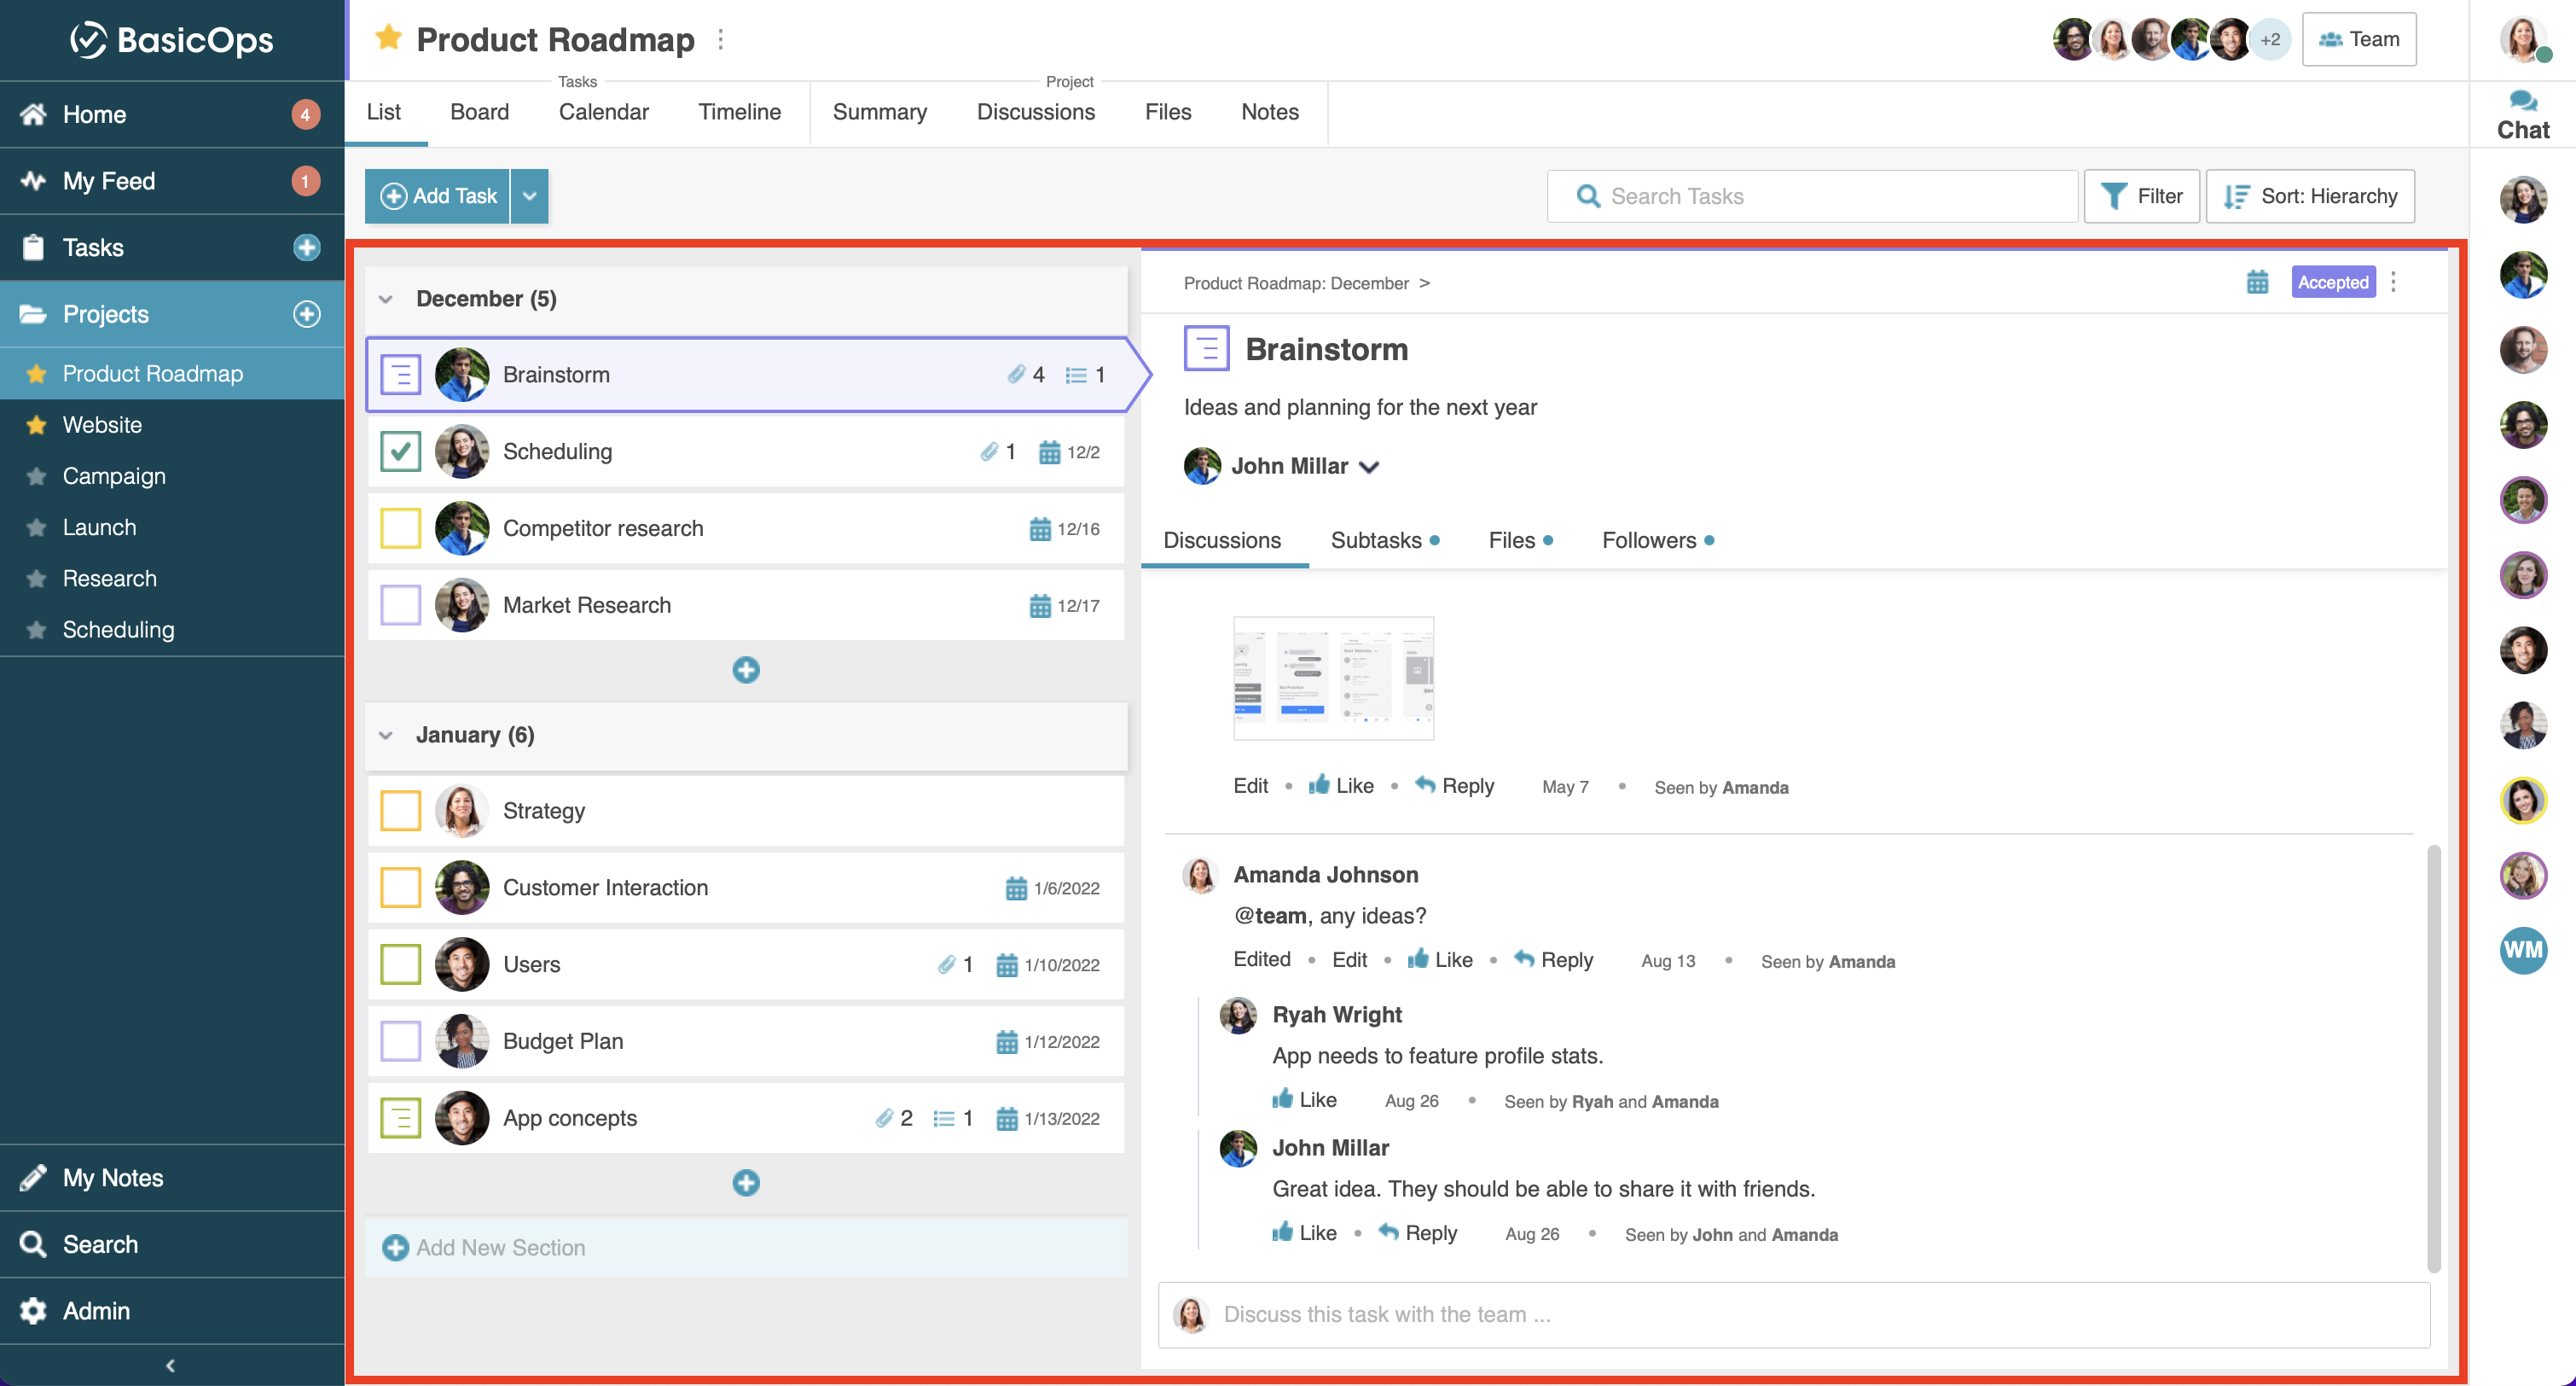Check the Competitor research task checkbox
This screenshot has height=1386, width=2576.
click(400, 528)
